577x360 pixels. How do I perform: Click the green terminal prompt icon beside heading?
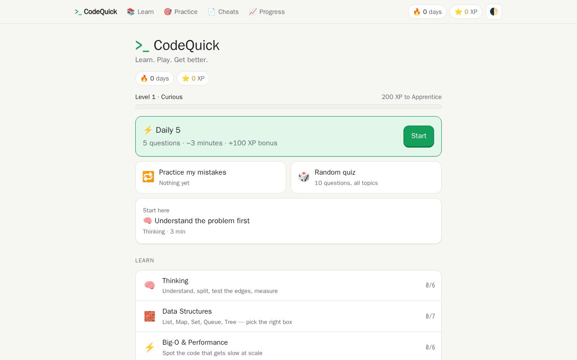click(142, 45)
